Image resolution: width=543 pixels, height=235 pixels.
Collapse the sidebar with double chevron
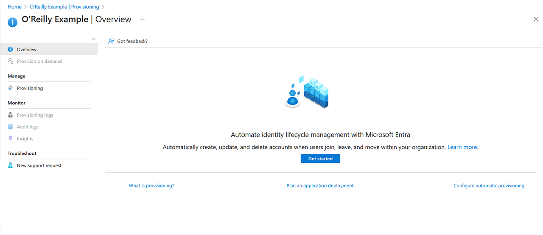pos(94,39)
